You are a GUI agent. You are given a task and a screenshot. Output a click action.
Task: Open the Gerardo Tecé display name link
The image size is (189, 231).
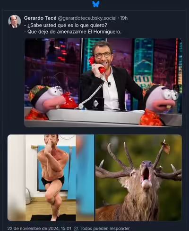point(40,18)
